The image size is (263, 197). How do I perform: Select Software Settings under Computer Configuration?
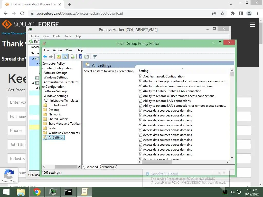click(55, 73)
